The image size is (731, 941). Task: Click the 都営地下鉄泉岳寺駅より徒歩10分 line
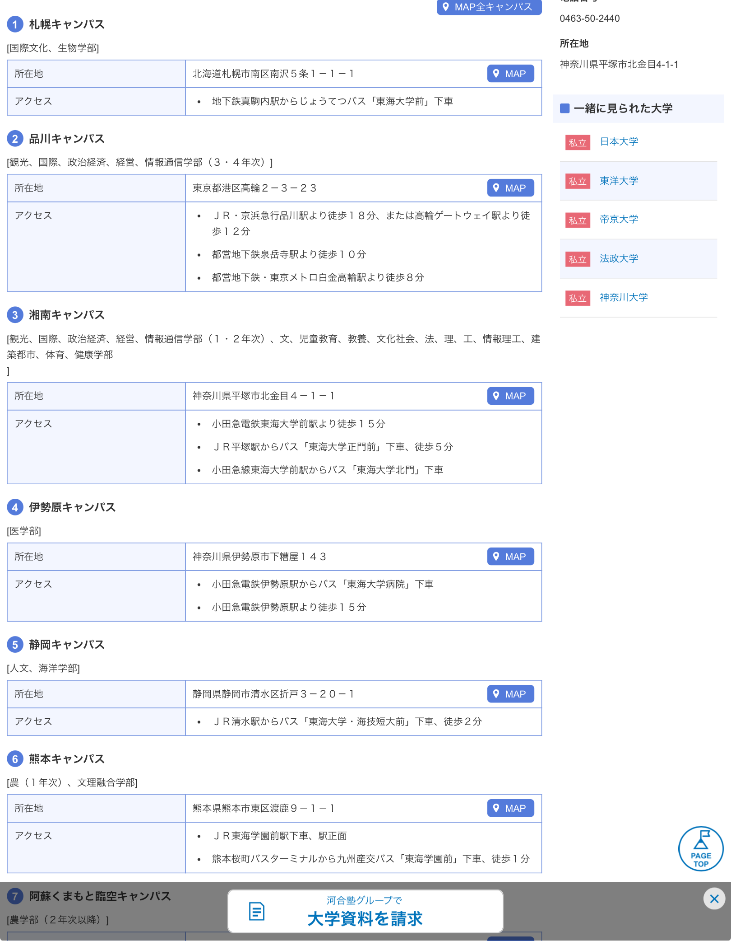[x=289, y=254]
